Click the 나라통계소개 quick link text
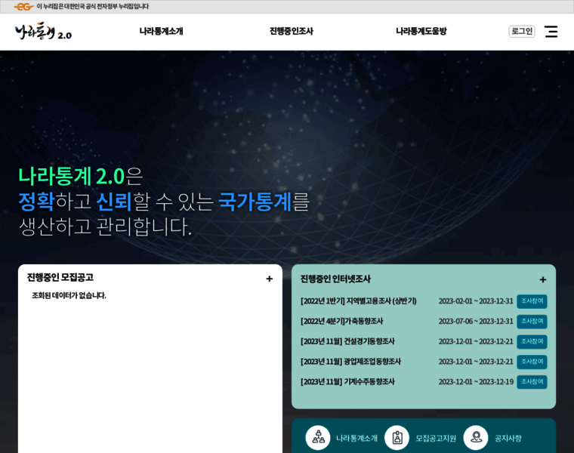Image resolution: width=574 pixels, height=453 pixels. [356, 438]
